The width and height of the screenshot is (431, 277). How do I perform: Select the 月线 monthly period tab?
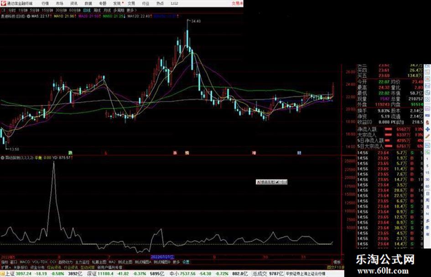(x=107, y=10)
